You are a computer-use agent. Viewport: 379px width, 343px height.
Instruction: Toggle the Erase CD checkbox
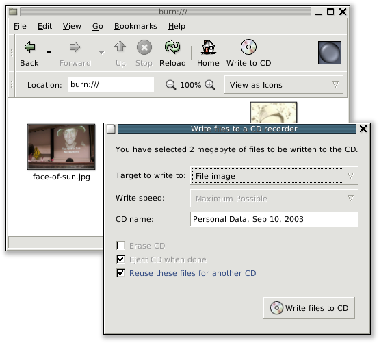point(121,246)
